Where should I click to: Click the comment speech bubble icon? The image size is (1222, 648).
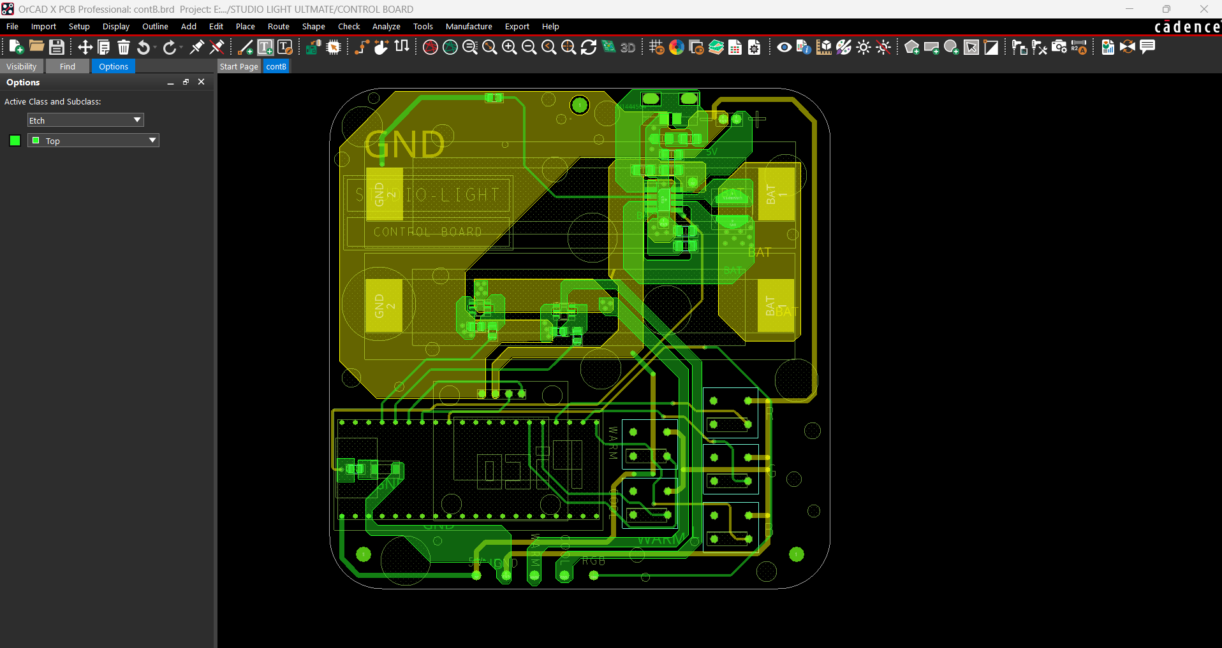click(1147, 47)
